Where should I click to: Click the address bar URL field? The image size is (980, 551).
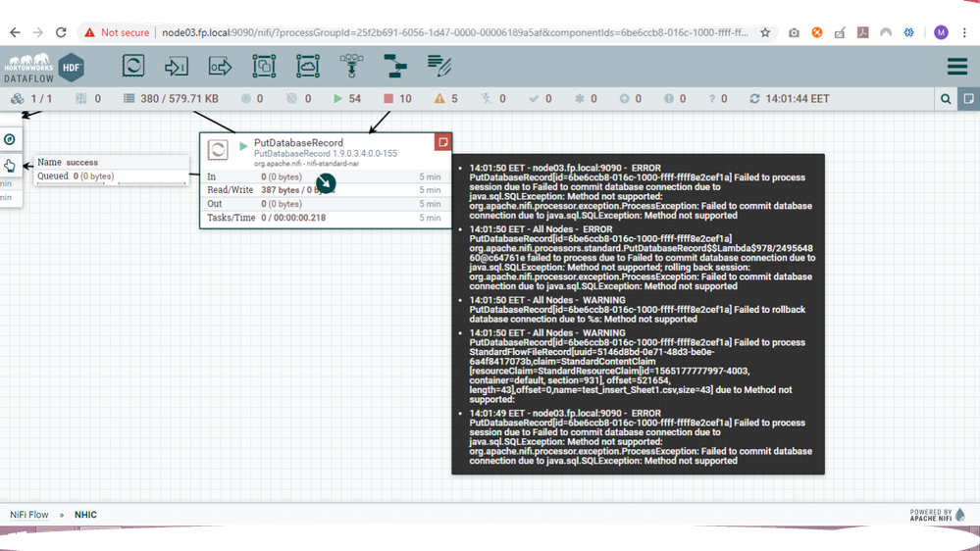tap(454, 32)
